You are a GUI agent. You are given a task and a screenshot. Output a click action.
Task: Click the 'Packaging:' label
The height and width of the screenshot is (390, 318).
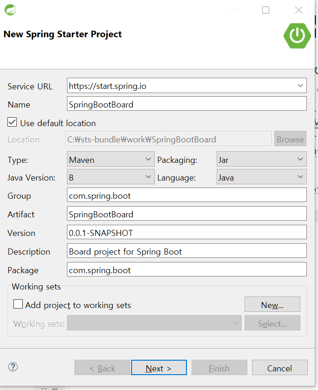177,160
